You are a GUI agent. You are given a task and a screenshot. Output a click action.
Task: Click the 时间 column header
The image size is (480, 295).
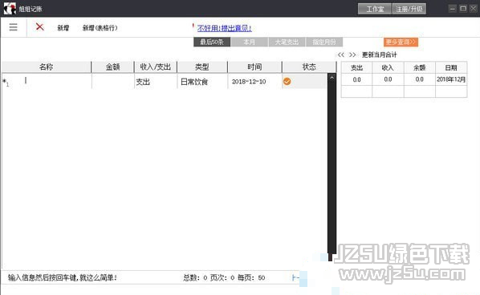point(254,67)
